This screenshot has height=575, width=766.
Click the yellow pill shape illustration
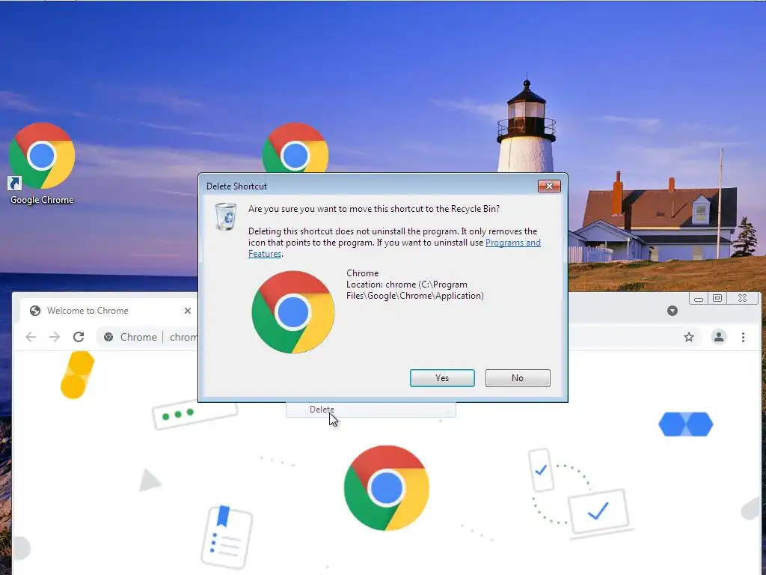pyautogui.click(x=77, y=375)
